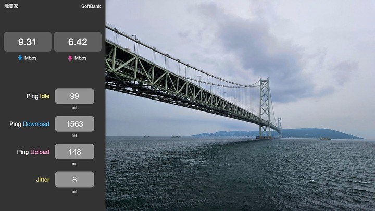Screen dimensions: 375x211
Task: Click the Ping Idle value 99
Action: click(74, 96)
